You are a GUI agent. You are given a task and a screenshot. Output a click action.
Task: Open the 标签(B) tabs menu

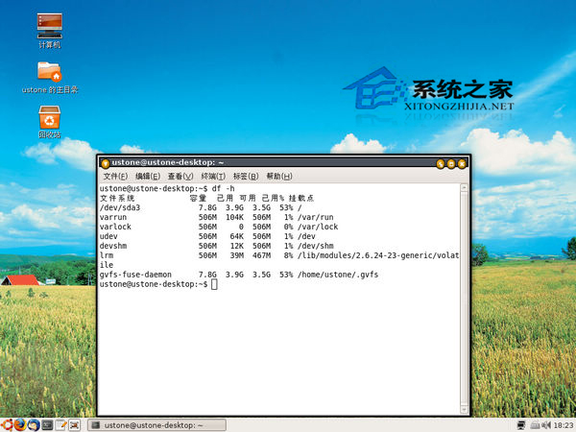[246, 177]
